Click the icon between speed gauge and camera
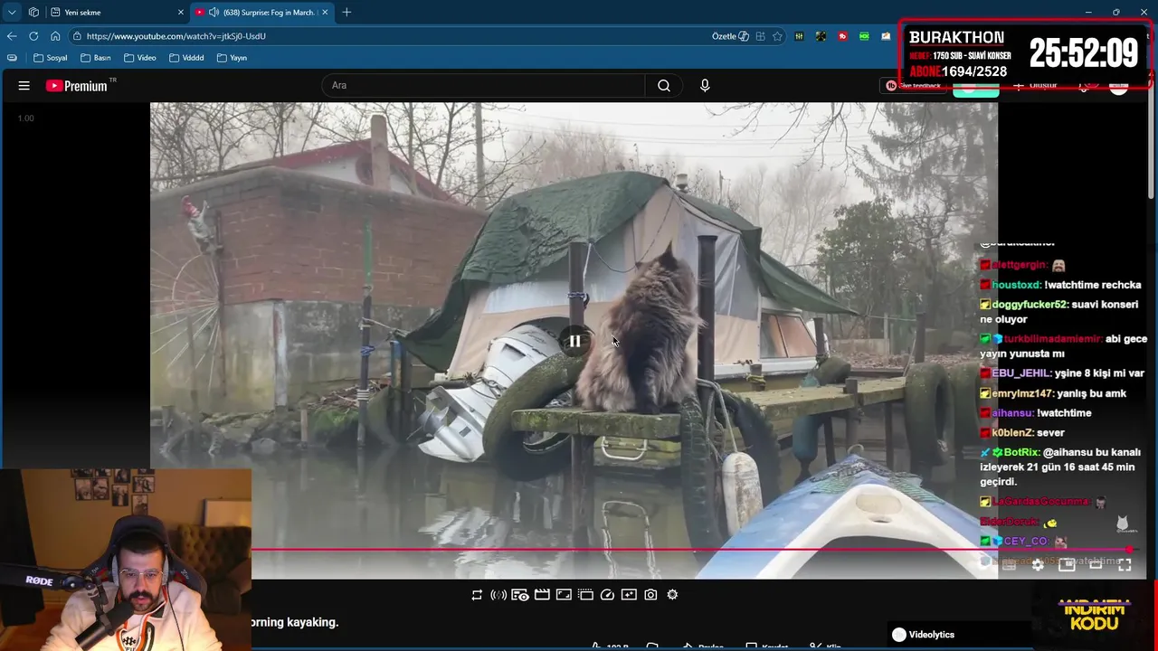 [629, 595]
